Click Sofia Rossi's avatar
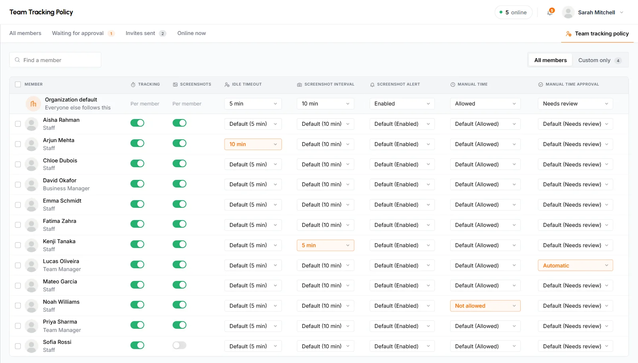Image resolution: width=638 pixels, height=363 pixels. (32, 346)
